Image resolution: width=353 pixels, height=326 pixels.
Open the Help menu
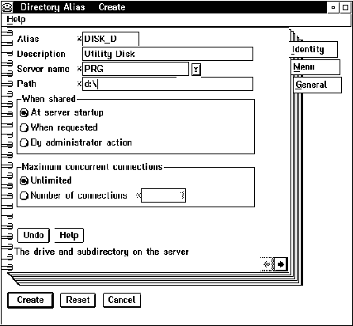click(16, 20)
